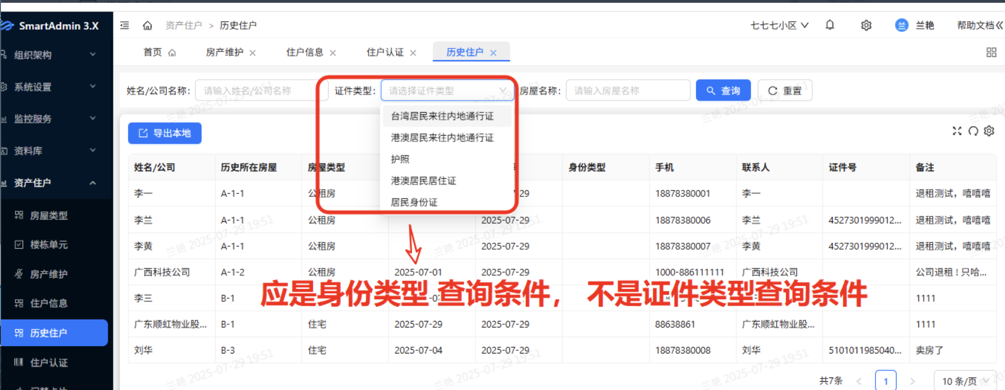Close the 住户认证 tab
The image size is (1005, 390).
413,53
